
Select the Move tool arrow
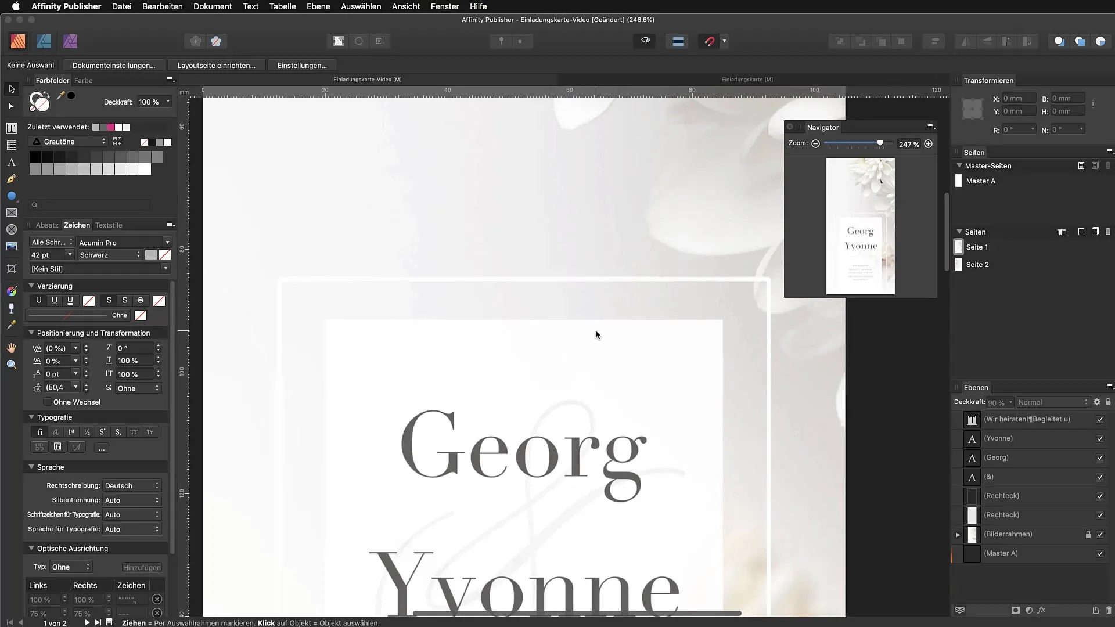coord(12,89)
